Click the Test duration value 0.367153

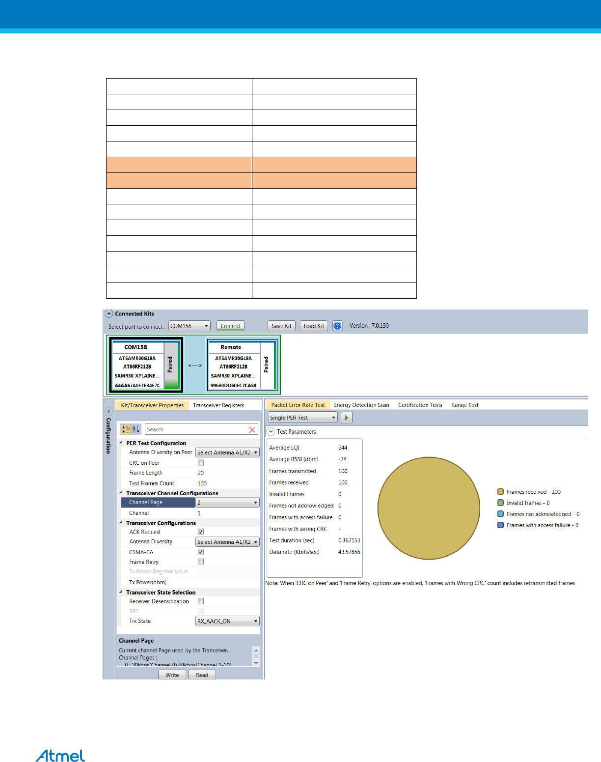click(349, 540)
